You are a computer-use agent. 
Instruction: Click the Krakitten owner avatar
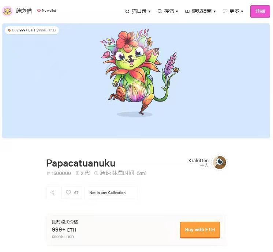220,163
